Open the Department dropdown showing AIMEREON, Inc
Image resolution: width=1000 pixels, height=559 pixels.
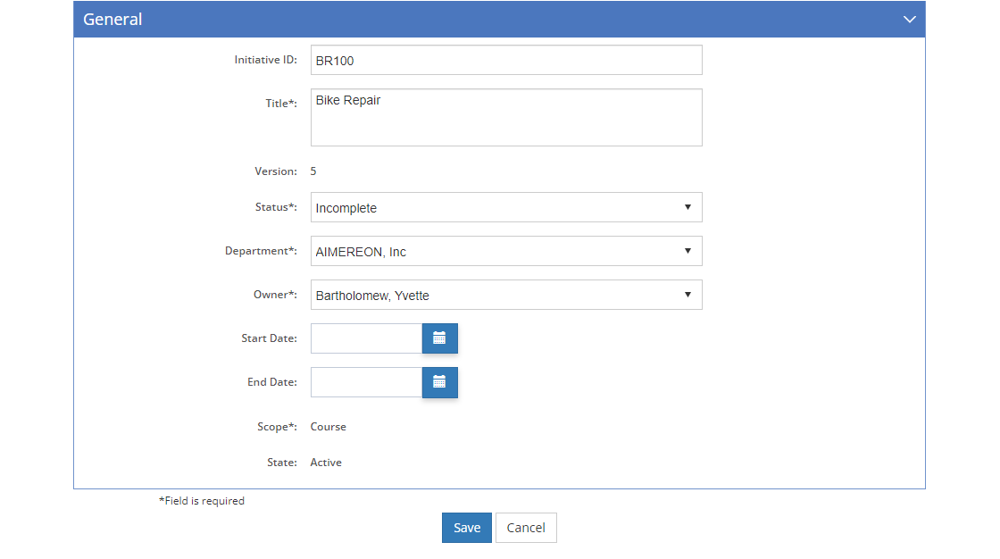[x=506, y=251]
